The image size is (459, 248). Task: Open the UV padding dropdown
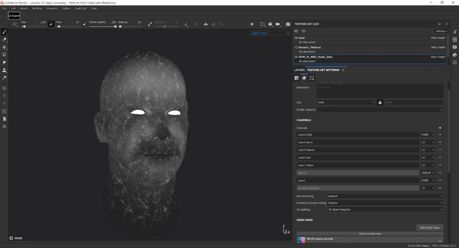pos(385,210)
